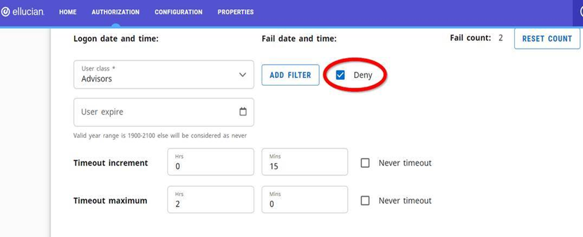The image size is (583, 237).
Task: Click the Ellucian logo icon
Action: [5, 12]
